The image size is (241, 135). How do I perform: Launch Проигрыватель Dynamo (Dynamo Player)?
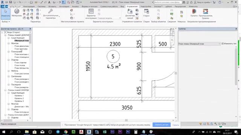pos(206,14)
